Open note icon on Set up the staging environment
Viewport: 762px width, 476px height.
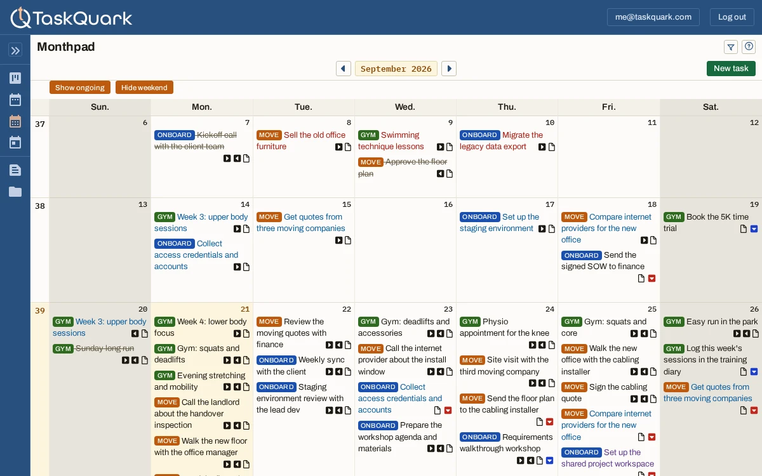click(x=552, y=229)
